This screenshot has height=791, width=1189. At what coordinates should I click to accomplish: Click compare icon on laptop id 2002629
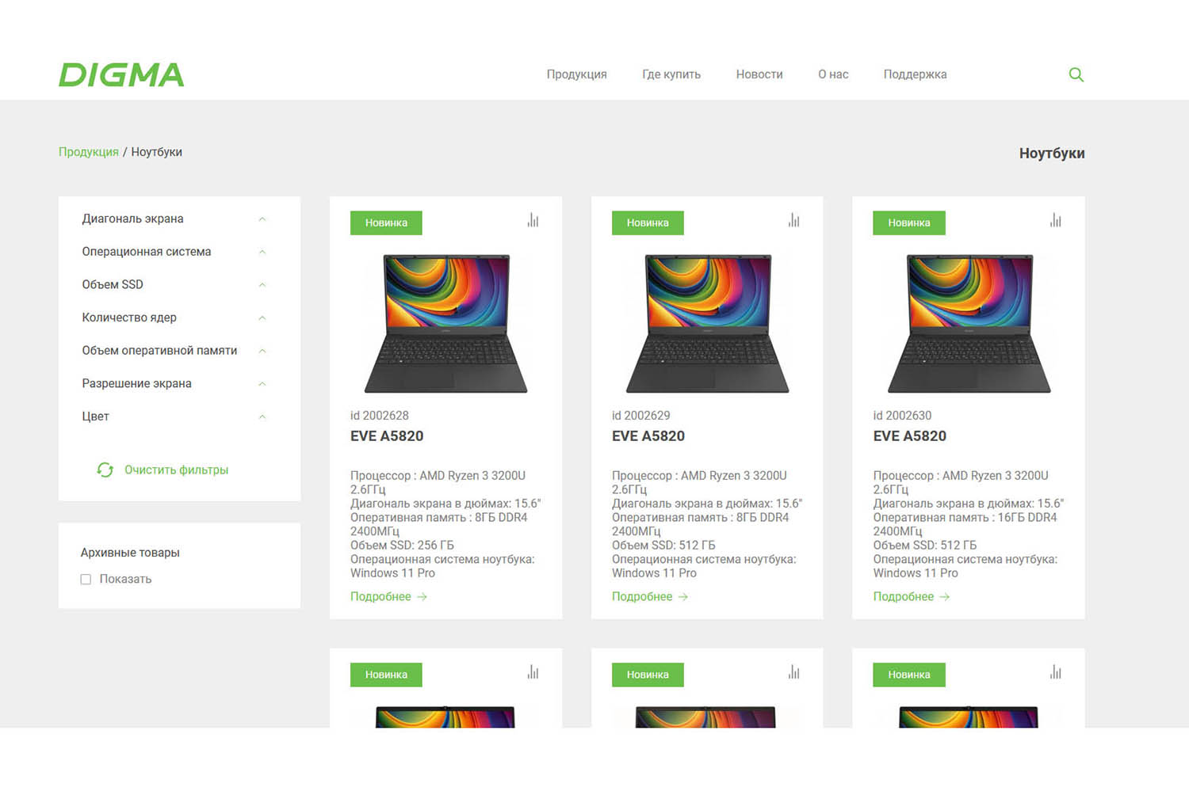click(x=793, y=221)
